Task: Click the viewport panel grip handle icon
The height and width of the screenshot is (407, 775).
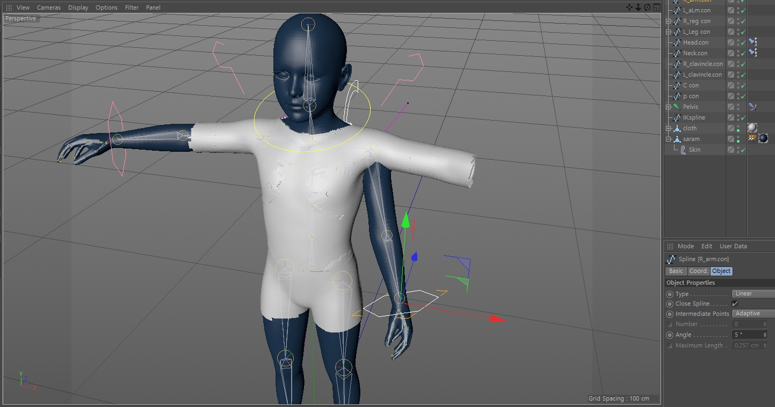Action: pyautogui.click(x=9, y=8)
